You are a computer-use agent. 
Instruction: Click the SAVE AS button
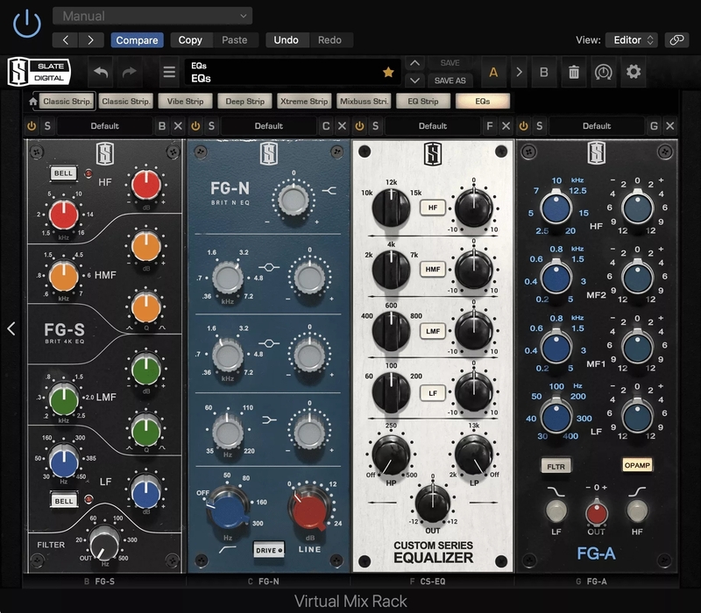[450, 81]
